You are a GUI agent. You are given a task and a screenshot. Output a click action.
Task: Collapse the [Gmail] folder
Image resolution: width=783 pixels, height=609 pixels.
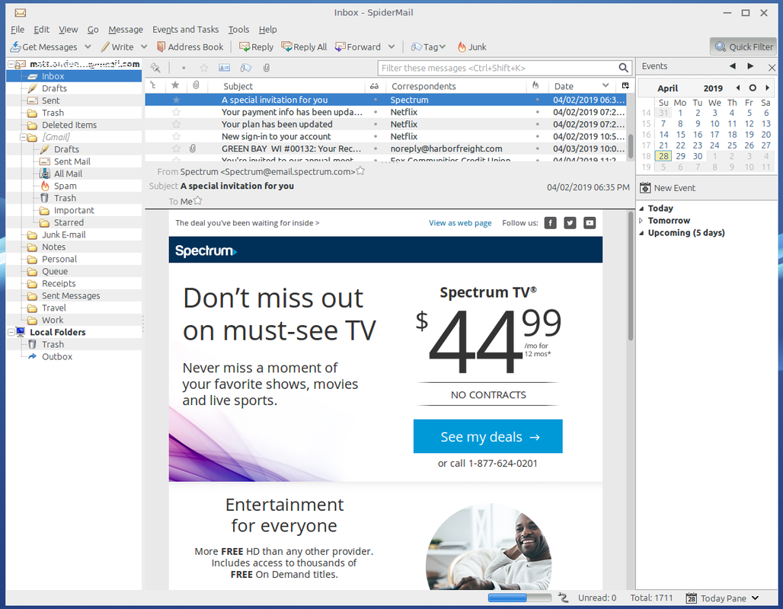(x=23, y=137)
